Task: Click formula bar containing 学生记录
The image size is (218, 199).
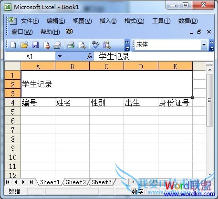Action: tap(154, 56)
